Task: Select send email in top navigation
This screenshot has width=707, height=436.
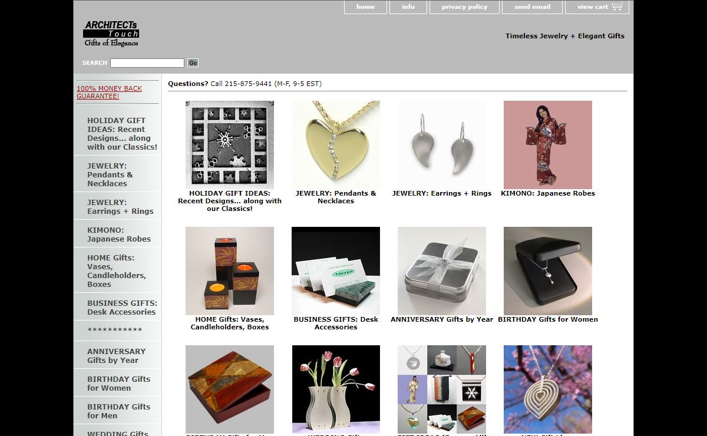Action: (532, 7)
